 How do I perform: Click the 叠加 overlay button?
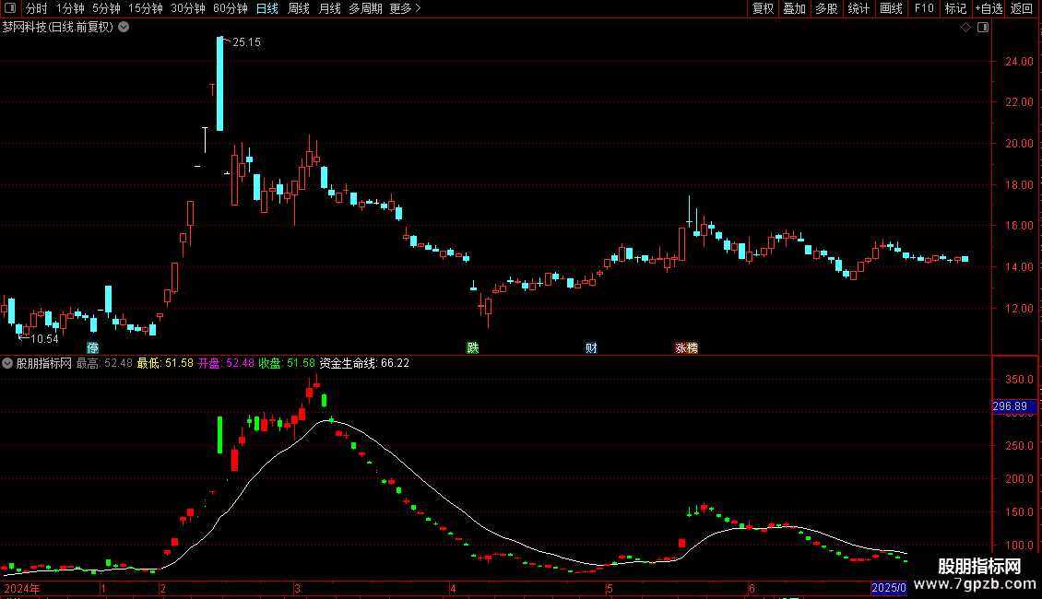(x=795, y=8)
